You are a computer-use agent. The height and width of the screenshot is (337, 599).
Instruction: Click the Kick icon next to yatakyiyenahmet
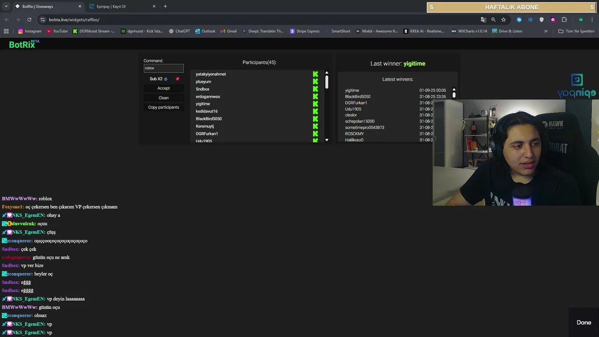(x=315, y=74)
